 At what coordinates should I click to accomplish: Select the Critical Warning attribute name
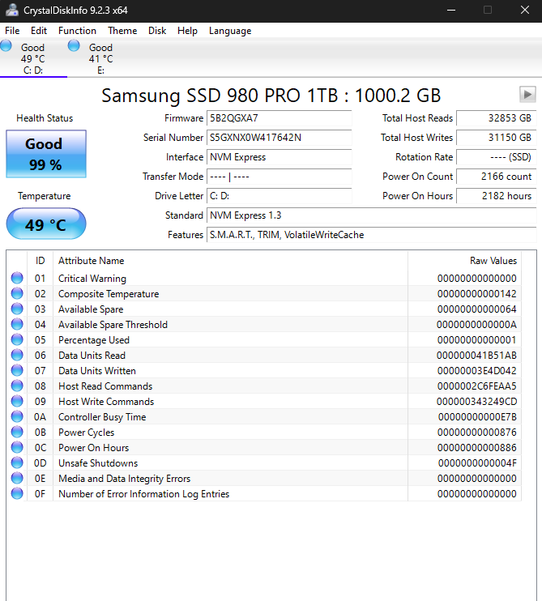(92, 279)
